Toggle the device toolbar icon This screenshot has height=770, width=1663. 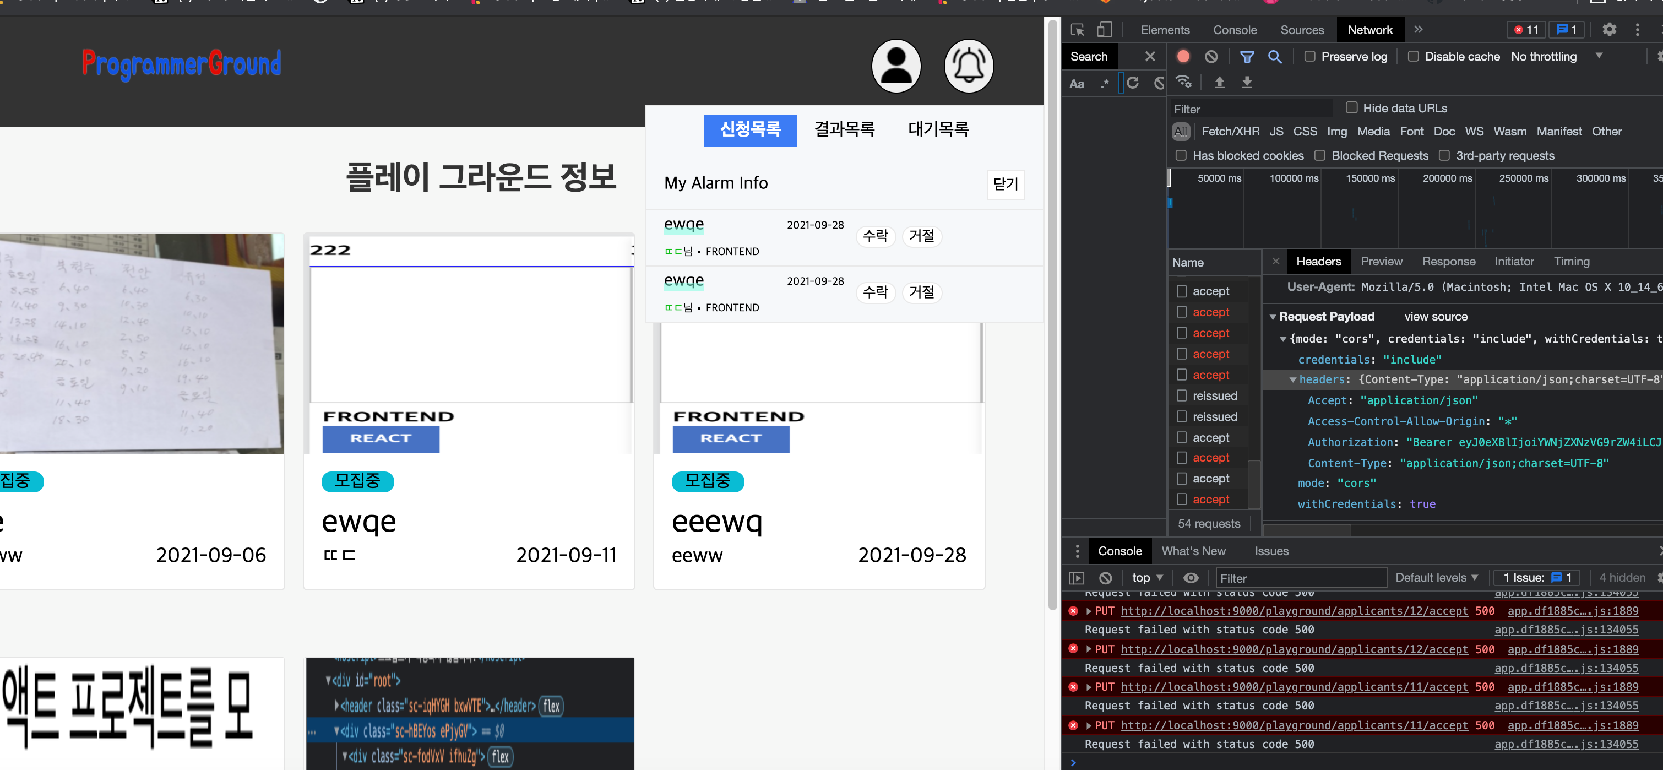[1104, 30]
